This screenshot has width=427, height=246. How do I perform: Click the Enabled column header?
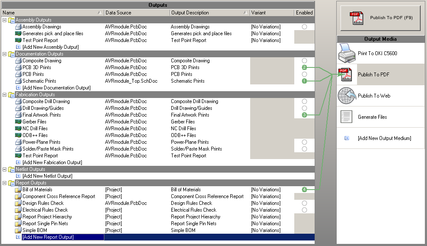[304, 13]
